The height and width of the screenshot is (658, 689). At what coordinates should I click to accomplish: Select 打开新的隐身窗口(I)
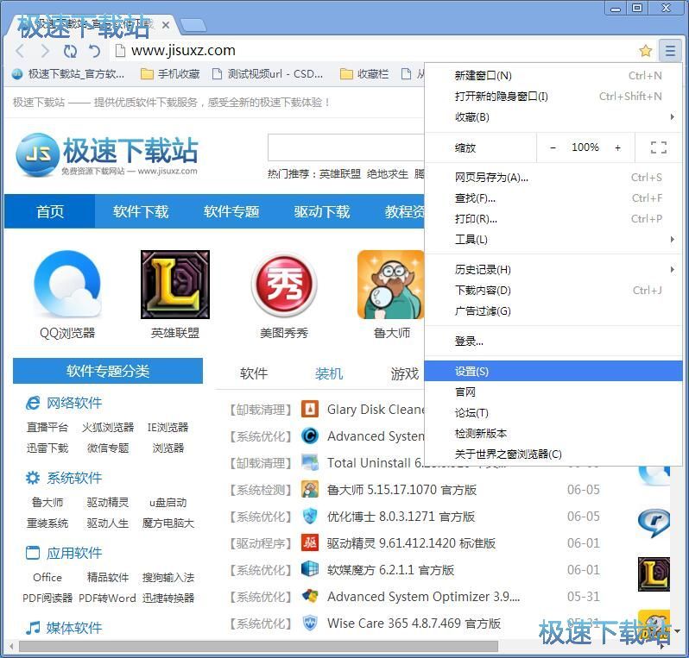coord(553,96)
